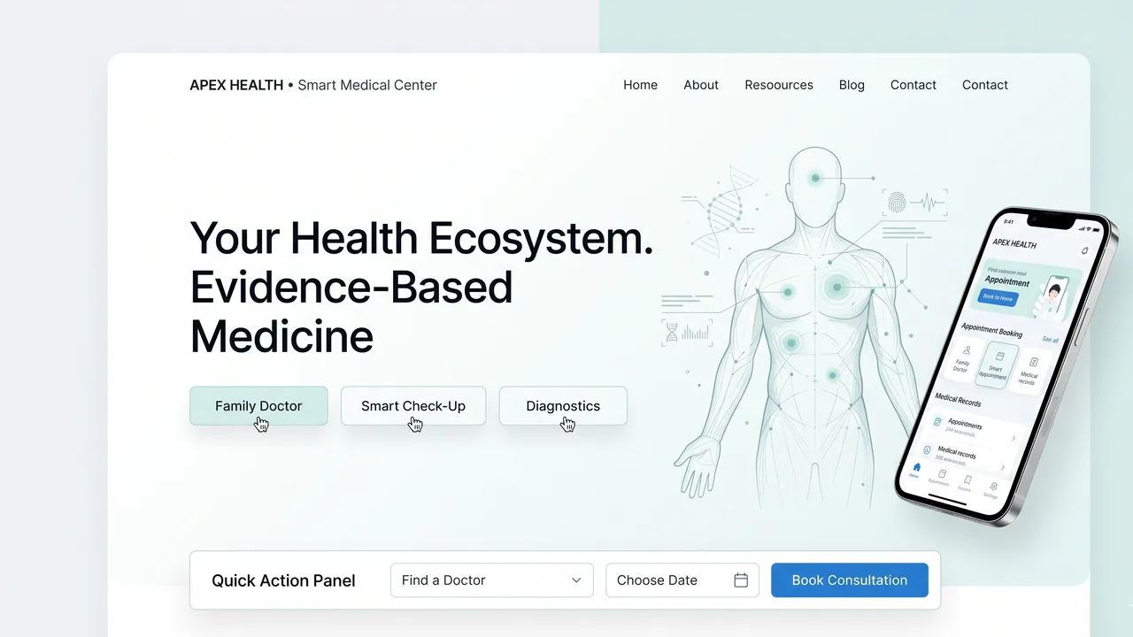This screenshot has height=637, width=1133.
Task: Open Settings tab in phone bottom bar
Action: point(992,490)
